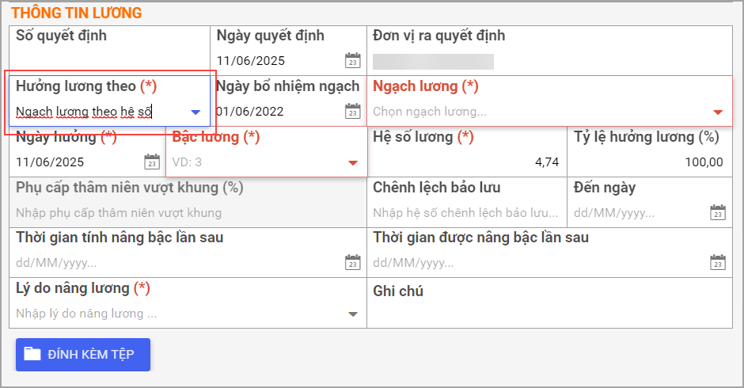The height and width of the screenshot is (388, 744).
Task: Open calendar for Thời gian tính nâng bậc lần sau
Action: tap(352, 263)
